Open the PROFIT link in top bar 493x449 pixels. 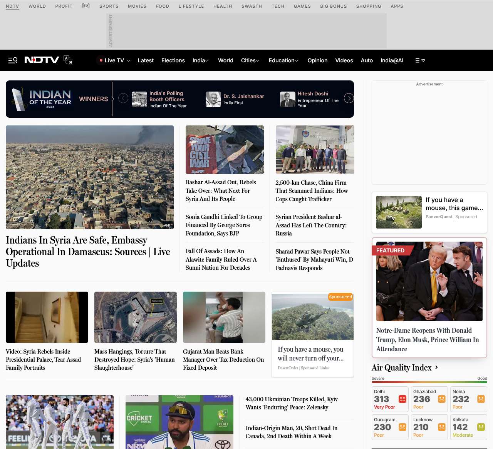tap(64, 6)
